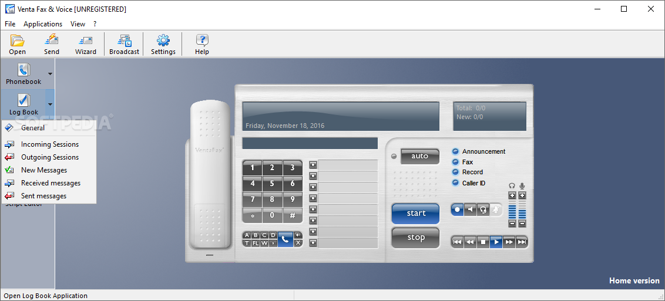Viewport: 665px width, 301px height.
Task: Launch the Wizard from the toolbar
Action: click(x=86, y=45)
